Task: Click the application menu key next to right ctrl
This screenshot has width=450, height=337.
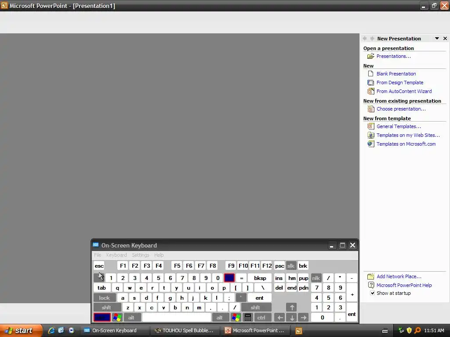Action: [x=248, y=318]
